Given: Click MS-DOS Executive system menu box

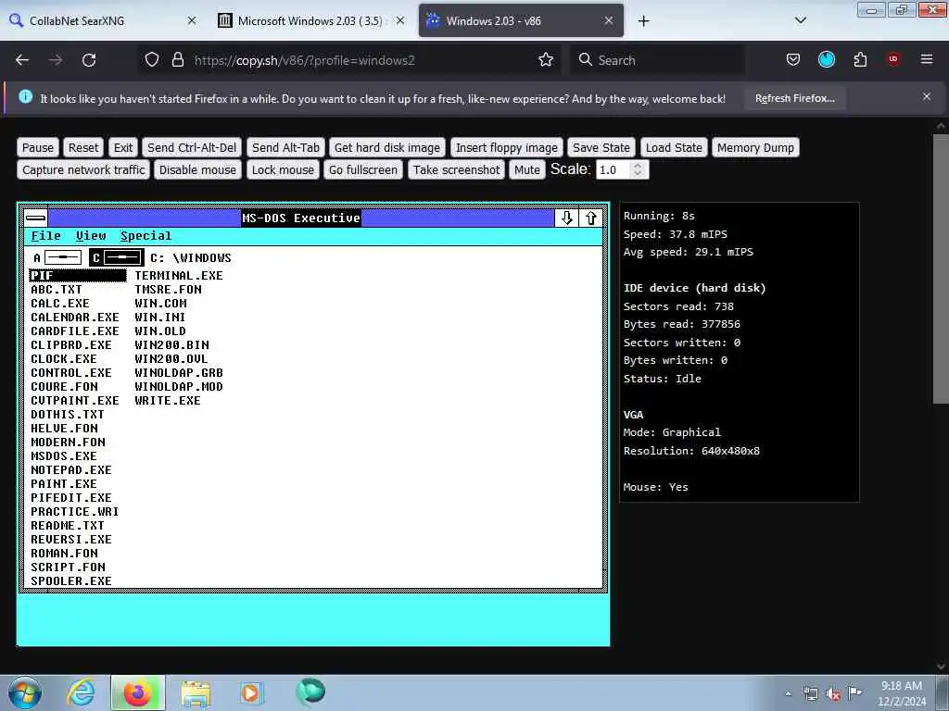Looking at the screenshot, I should click(x=36, y=218).
